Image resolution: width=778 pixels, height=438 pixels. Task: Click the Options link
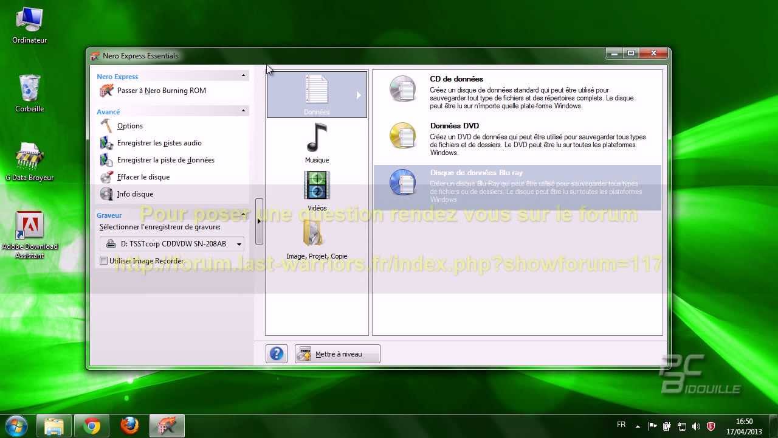coord(130,126)
